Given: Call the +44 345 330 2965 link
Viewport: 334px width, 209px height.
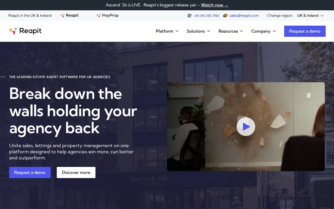Looking at the screenshot, I should coord(206,16).
